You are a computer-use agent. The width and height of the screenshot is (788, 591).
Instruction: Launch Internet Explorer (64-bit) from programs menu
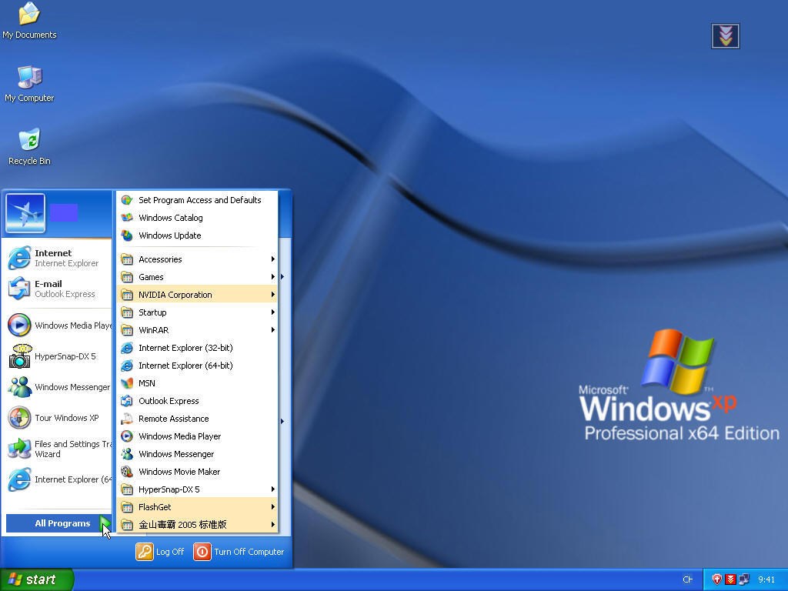click(197, 366)
